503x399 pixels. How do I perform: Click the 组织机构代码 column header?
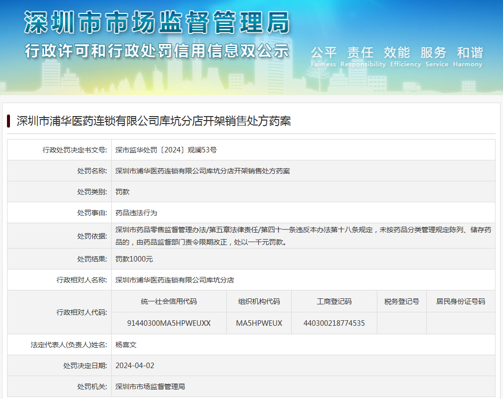pyautogui.click(x=259, y=301)
